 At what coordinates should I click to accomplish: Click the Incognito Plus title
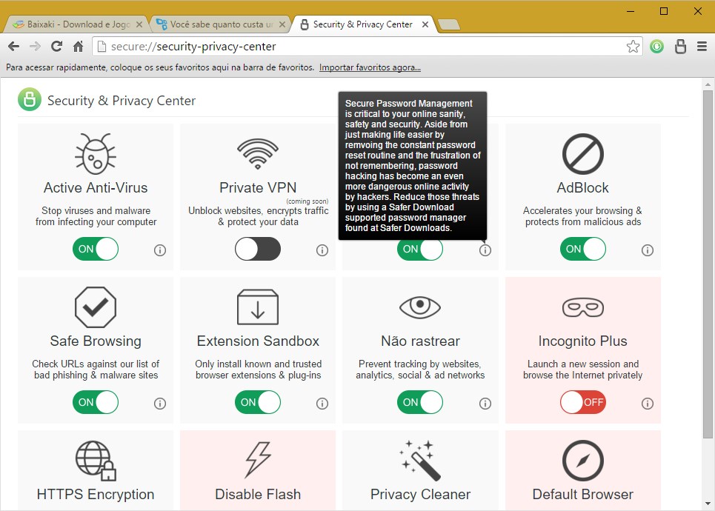click(583, 341)
